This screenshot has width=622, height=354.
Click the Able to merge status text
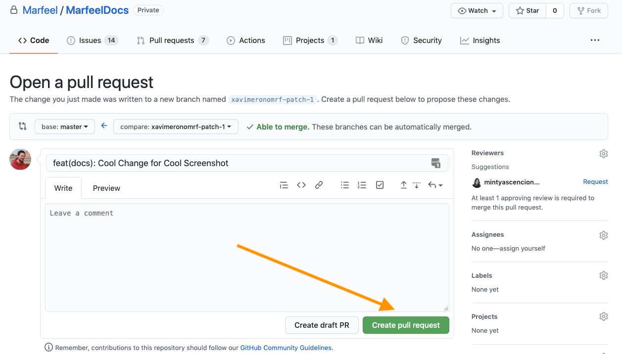coord(283,127)
